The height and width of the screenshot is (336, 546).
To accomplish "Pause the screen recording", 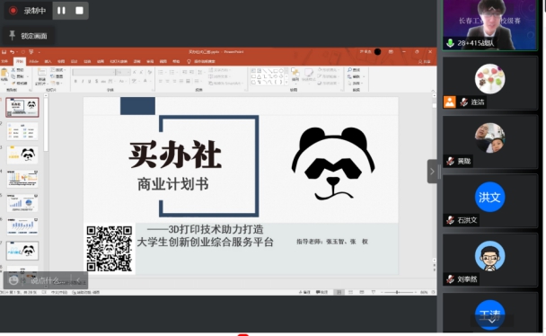I will [61, 11].
